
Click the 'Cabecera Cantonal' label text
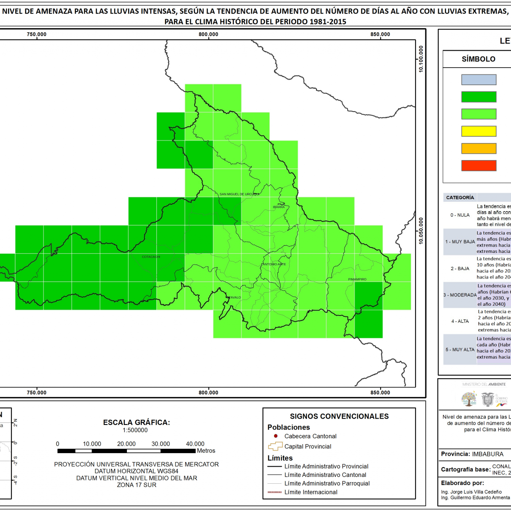pyautogui.click(x=310, y=436)
